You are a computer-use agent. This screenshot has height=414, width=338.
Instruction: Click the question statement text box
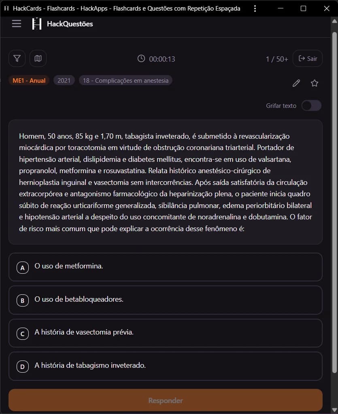(166, 182)
